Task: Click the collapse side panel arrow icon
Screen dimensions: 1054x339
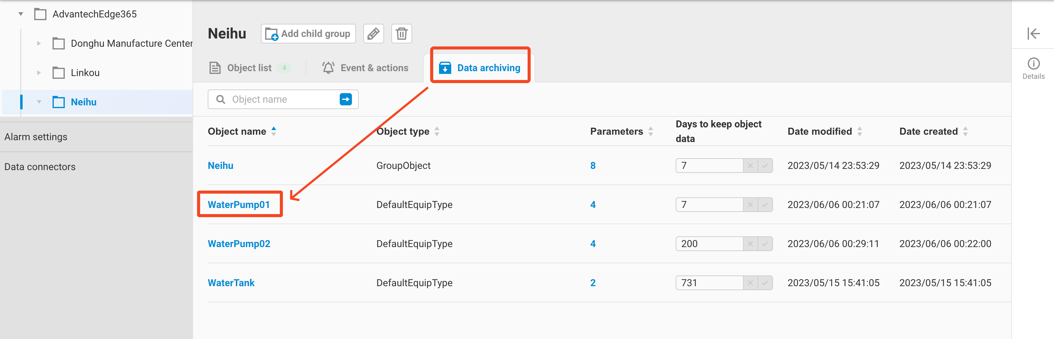Action: 1033,34
